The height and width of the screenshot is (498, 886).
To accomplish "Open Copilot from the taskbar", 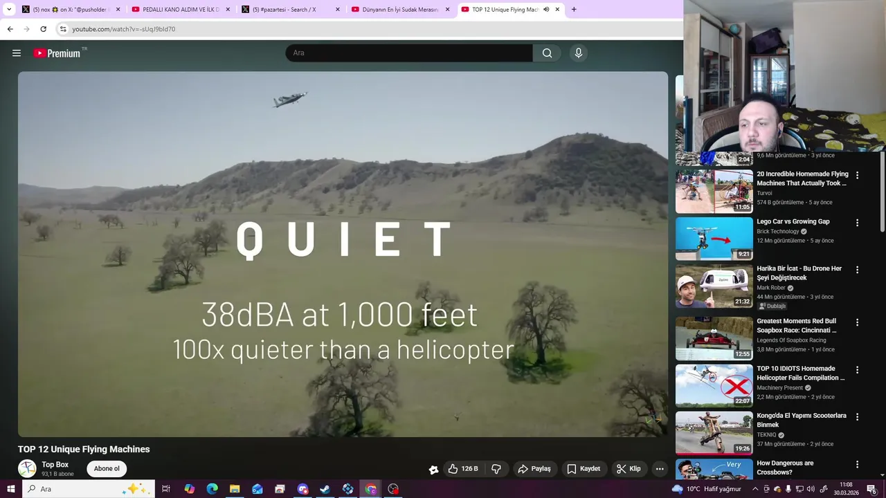I will [x=189, y=489].
